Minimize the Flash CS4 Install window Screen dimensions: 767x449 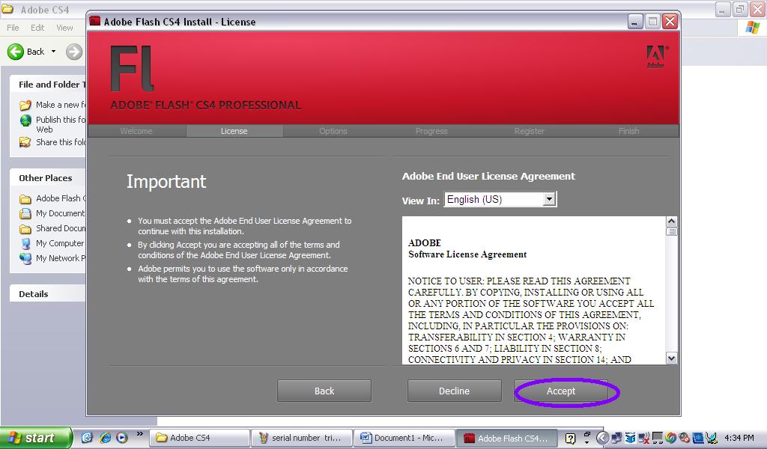(x=635, y=22)
